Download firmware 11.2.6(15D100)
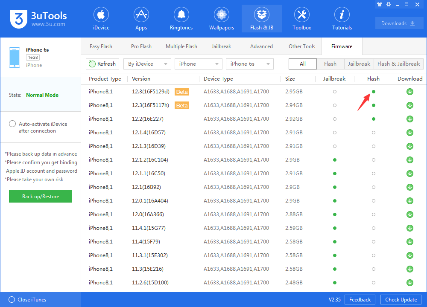Image resolution: width=427 pixels, height=307 pixels. pos(409,283)
